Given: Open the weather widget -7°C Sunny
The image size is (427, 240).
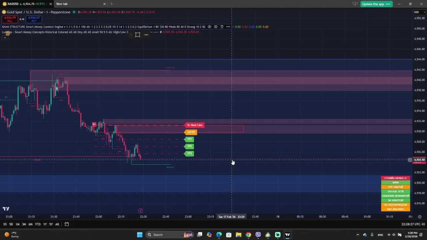Looking at the screenshot, I should coord(11,235).
